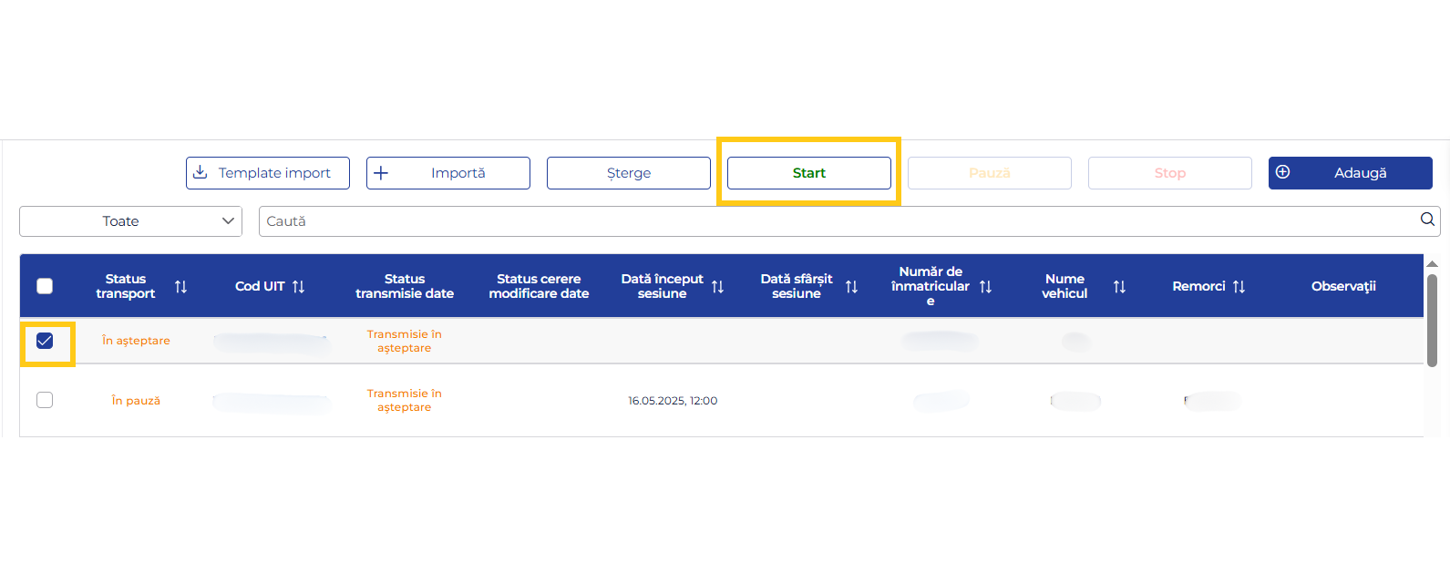Click the scrollbar up arrow

click(1432, 263)
